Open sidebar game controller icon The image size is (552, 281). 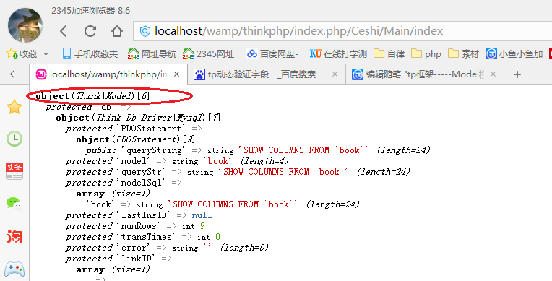point(14,269)
